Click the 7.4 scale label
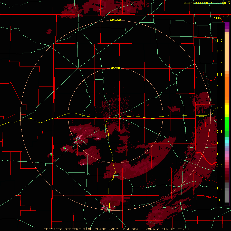Viewport: 231px width, 231px height. point(219,63)
